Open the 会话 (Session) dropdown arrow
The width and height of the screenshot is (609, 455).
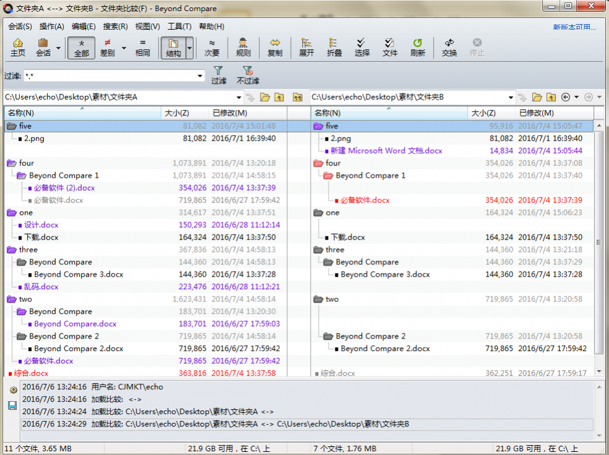59,48
